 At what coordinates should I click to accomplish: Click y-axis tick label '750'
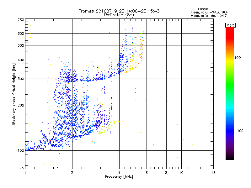tap(21, 20)
